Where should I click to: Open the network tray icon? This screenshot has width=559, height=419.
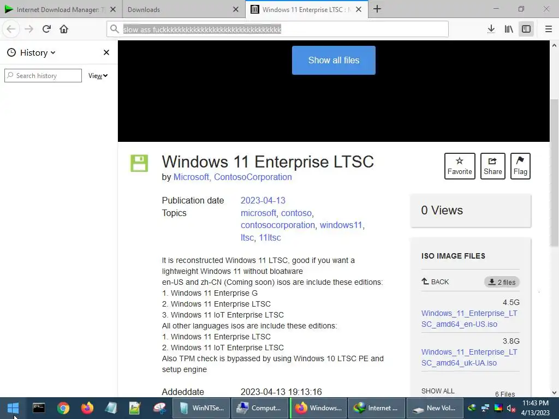click(x=485, y=408)
